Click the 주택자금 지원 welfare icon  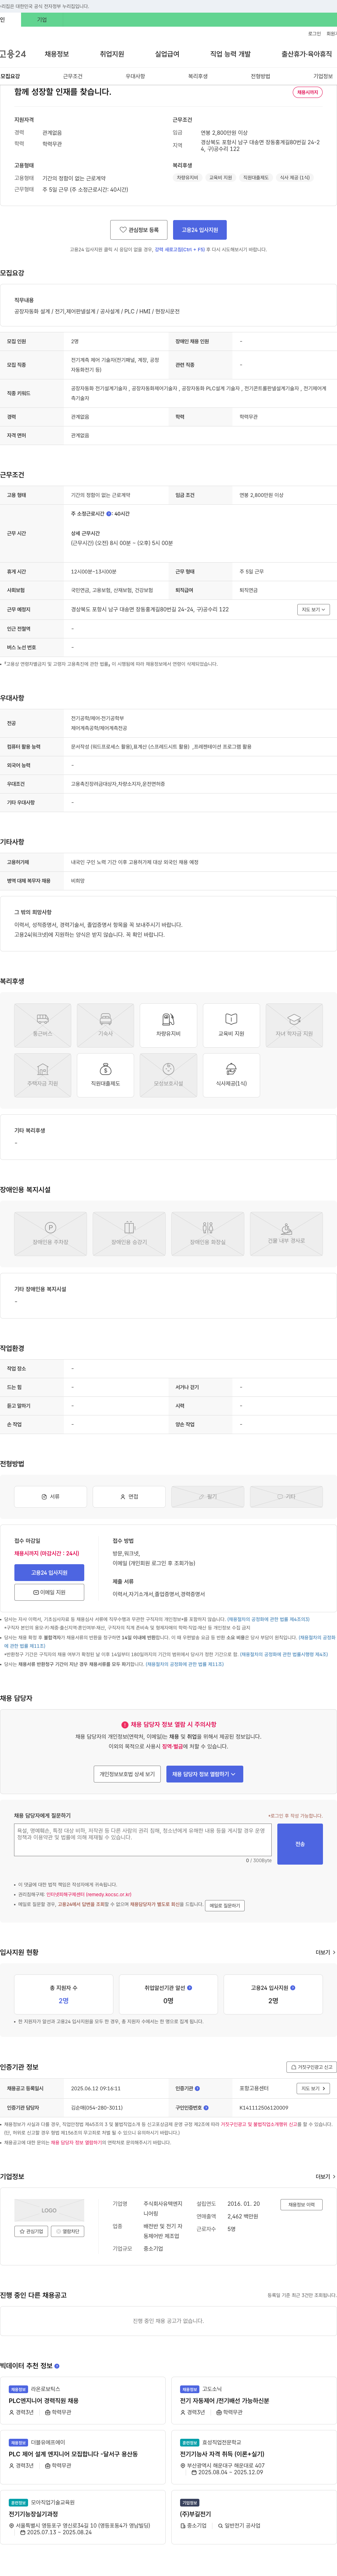click(43, 1075)
